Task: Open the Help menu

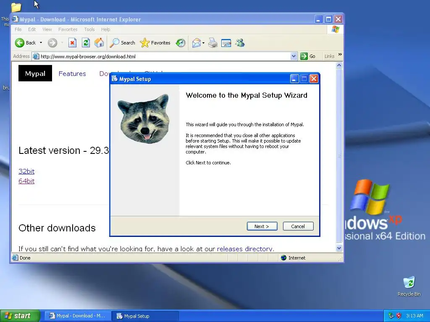Action: 105,29
